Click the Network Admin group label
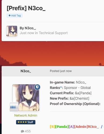Viewport: 104px width, 134px height. (x=26, y=115)
